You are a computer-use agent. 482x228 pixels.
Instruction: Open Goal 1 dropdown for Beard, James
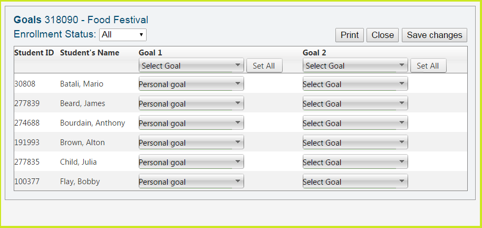[x=191, y=104]
